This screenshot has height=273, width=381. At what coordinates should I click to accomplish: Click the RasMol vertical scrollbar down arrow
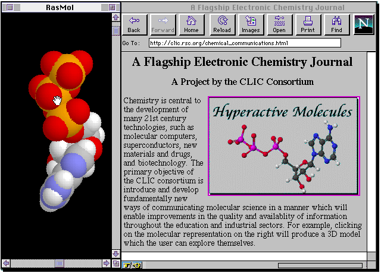(116, 253)
